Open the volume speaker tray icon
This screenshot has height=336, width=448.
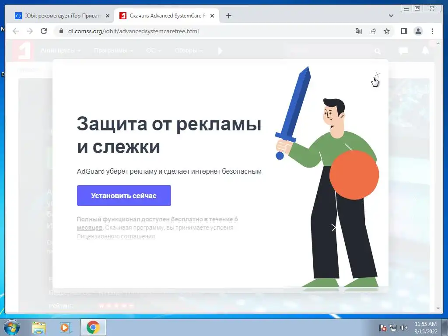click(x=403, y=328)
